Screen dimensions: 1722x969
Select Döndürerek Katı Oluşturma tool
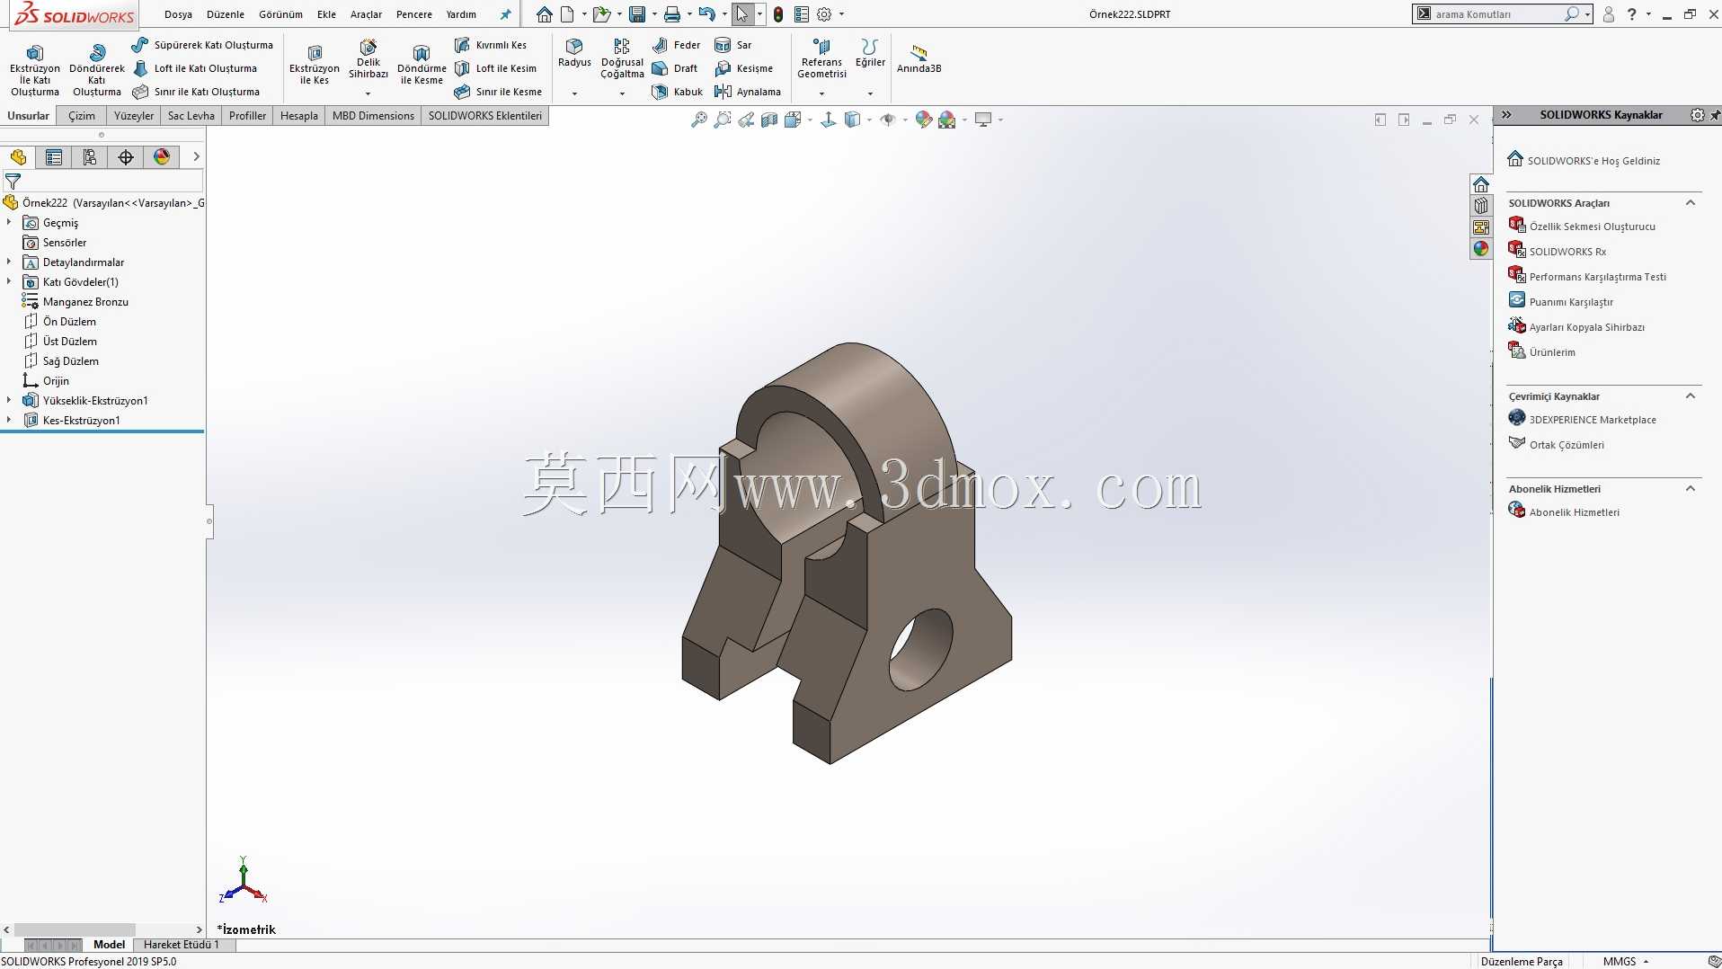click(x=97, y=69)
